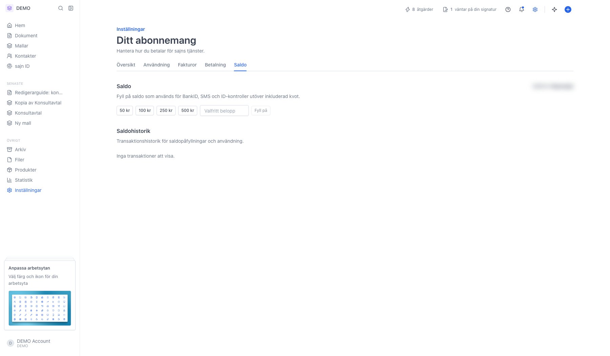Click the sajn ID fingerprint icon

9,66
